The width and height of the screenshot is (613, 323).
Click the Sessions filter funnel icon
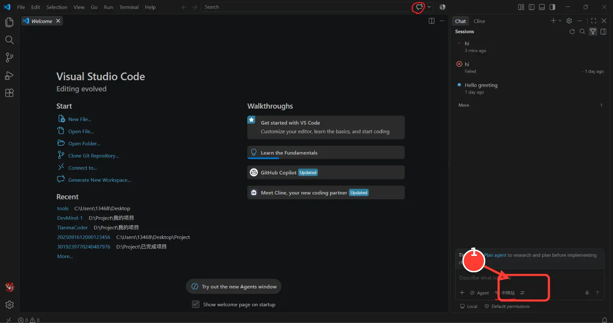(x=593, y=32)
